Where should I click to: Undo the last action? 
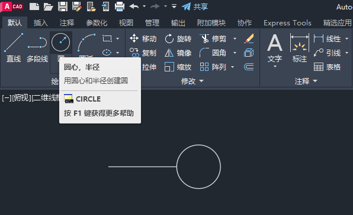click(x=134, y=6)
